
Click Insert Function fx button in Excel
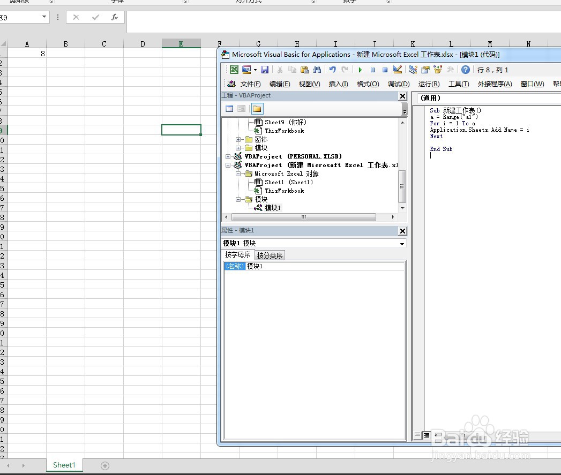pos(115,17)
